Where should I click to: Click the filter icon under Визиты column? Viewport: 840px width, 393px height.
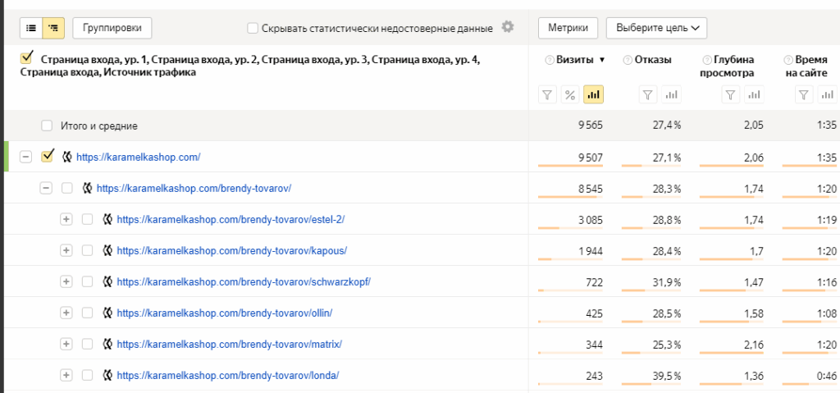coord(547,95)
